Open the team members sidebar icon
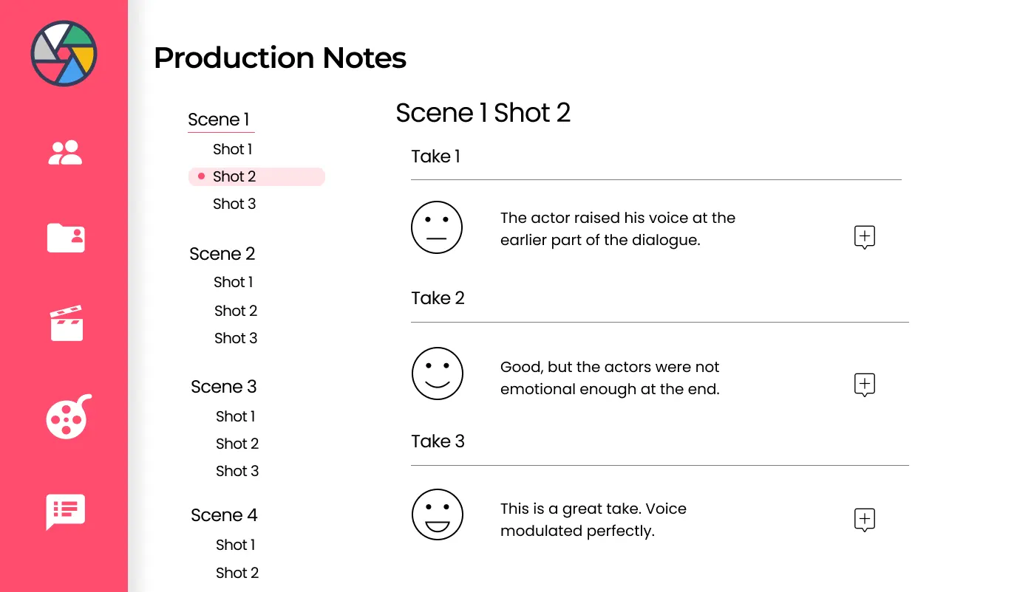The width and height of the screenshot is (1017, 592). [x=65, y=153]
